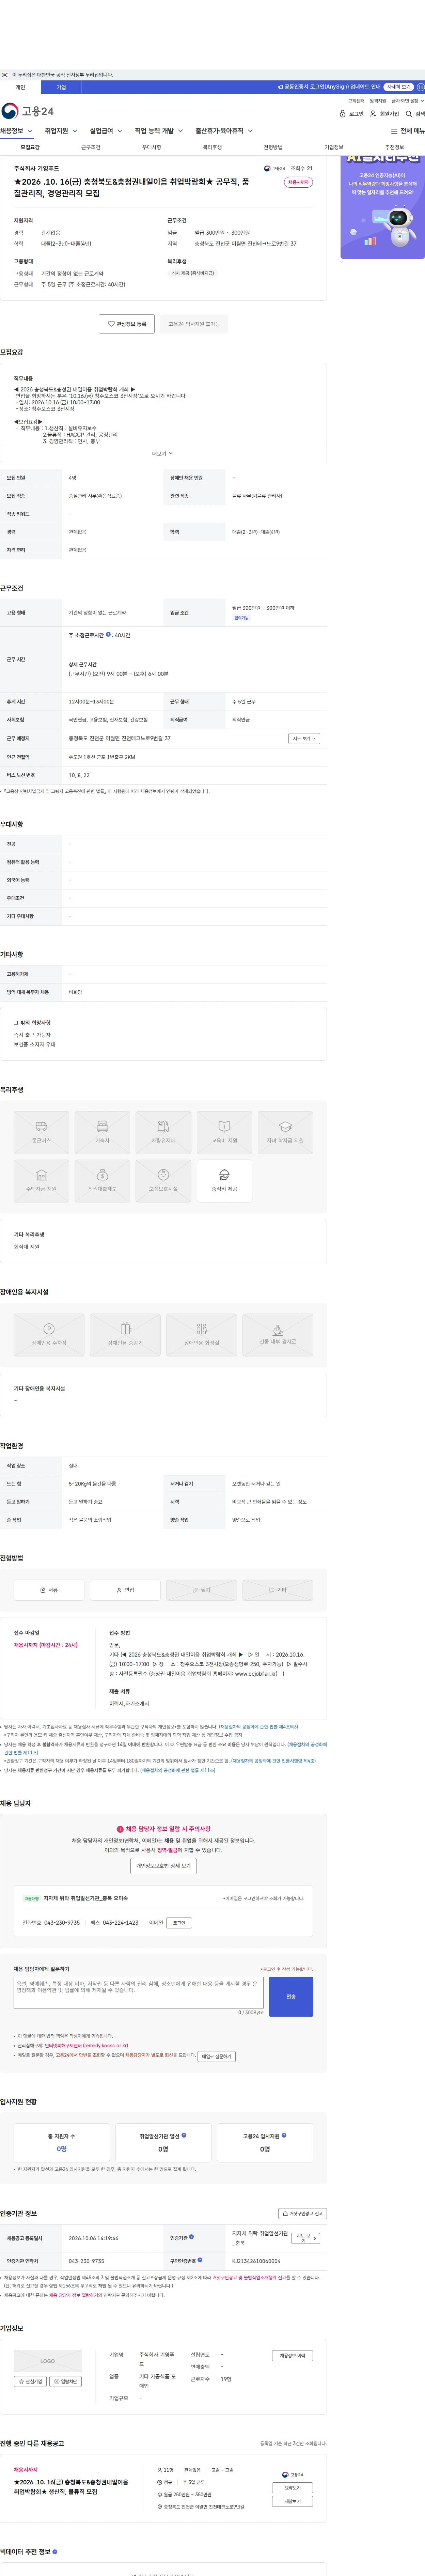
Task: Switch to the 기업 tab
Action: (x=61, y=87)
